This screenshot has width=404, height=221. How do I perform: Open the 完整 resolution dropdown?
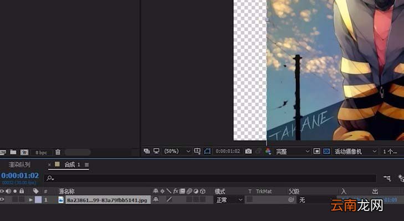[293, 152]
